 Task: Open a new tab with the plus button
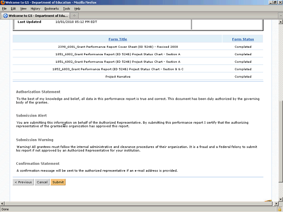click(74, 15)
